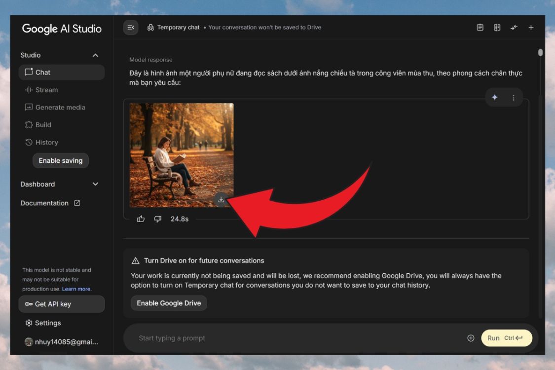Add media using the prompt bar plus icon

coord(471,338)
